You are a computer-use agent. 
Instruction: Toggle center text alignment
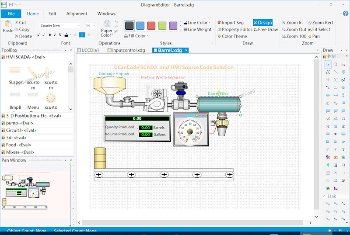click(x=82, y=35)
